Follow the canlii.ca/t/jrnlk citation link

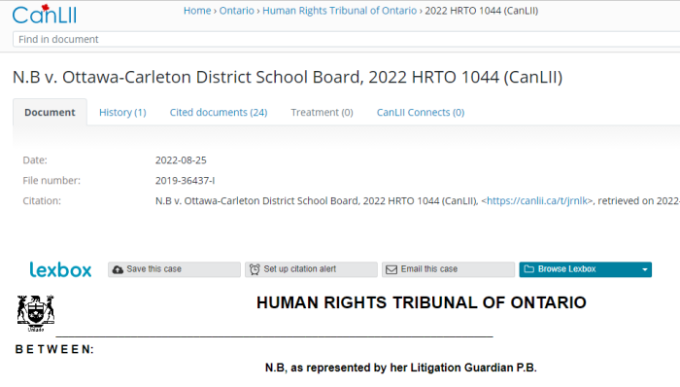(537, 201)
